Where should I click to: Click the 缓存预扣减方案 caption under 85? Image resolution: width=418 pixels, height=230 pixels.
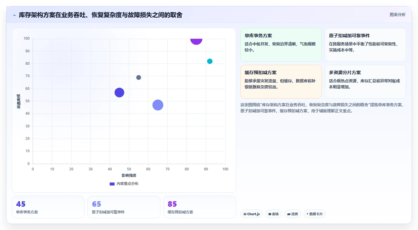180,212
